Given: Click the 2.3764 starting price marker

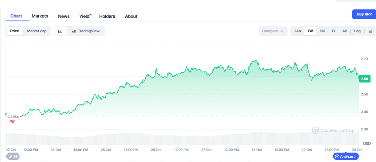Looking at the screenshot, I should [x=13, y=117].
